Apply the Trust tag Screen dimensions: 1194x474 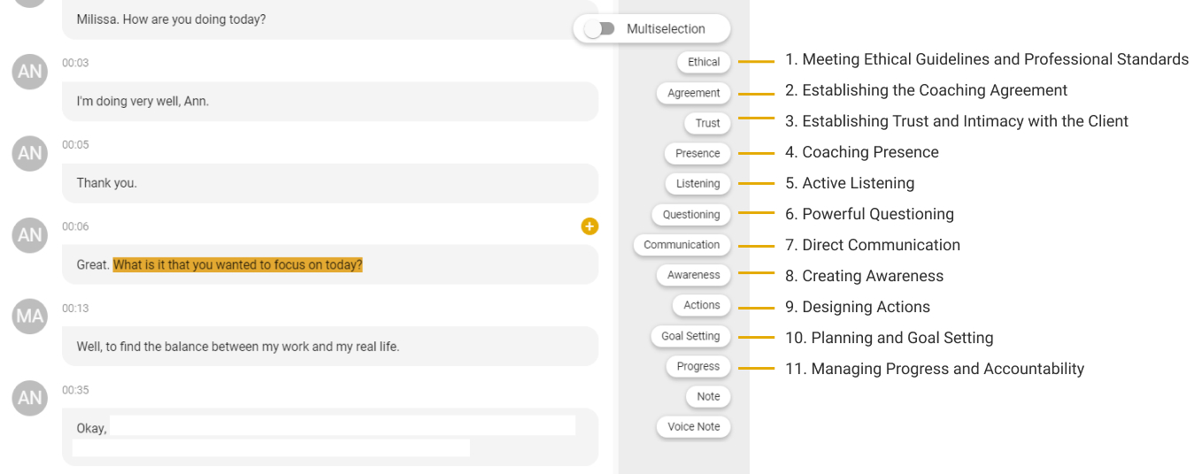pos(707,123)
